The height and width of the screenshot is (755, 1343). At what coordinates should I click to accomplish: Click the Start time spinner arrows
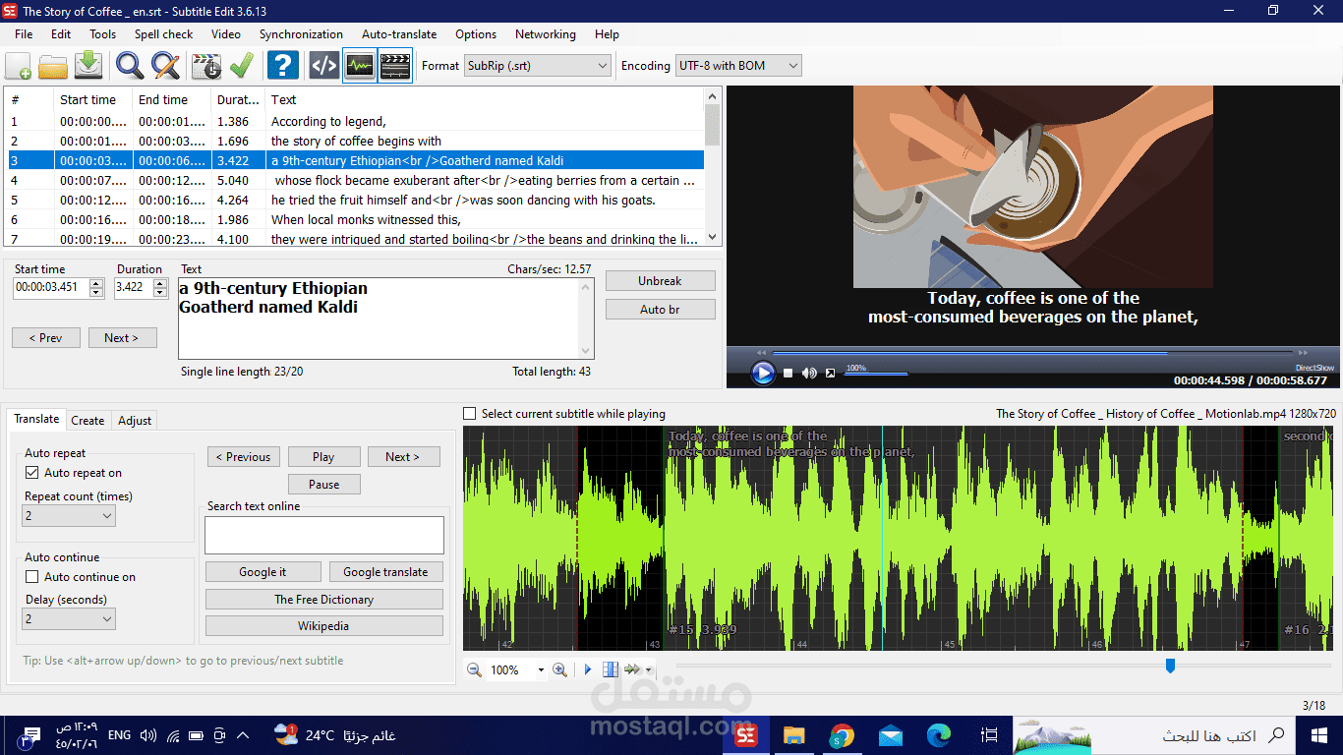coord(96,288)
